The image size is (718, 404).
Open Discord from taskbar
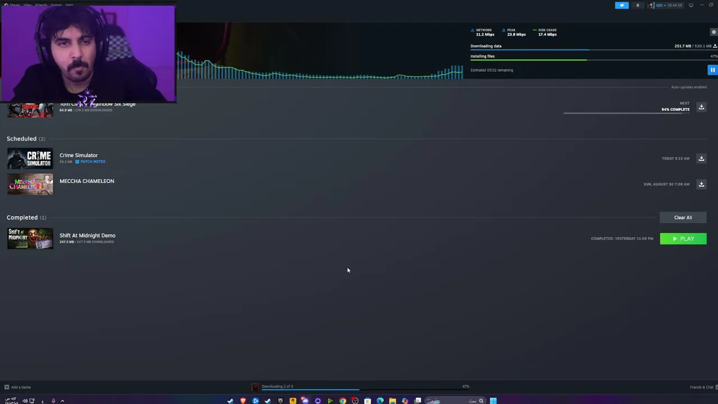pos(305,400)
